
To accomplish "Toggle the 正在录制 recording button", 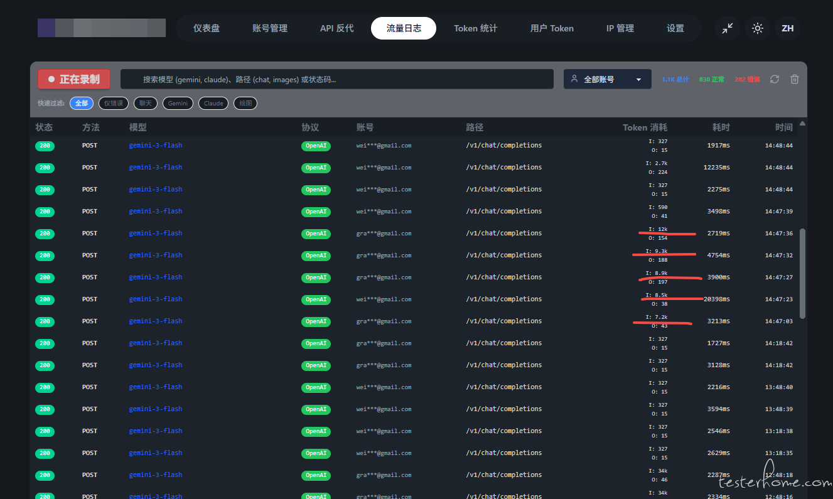I will pos(73,79).
